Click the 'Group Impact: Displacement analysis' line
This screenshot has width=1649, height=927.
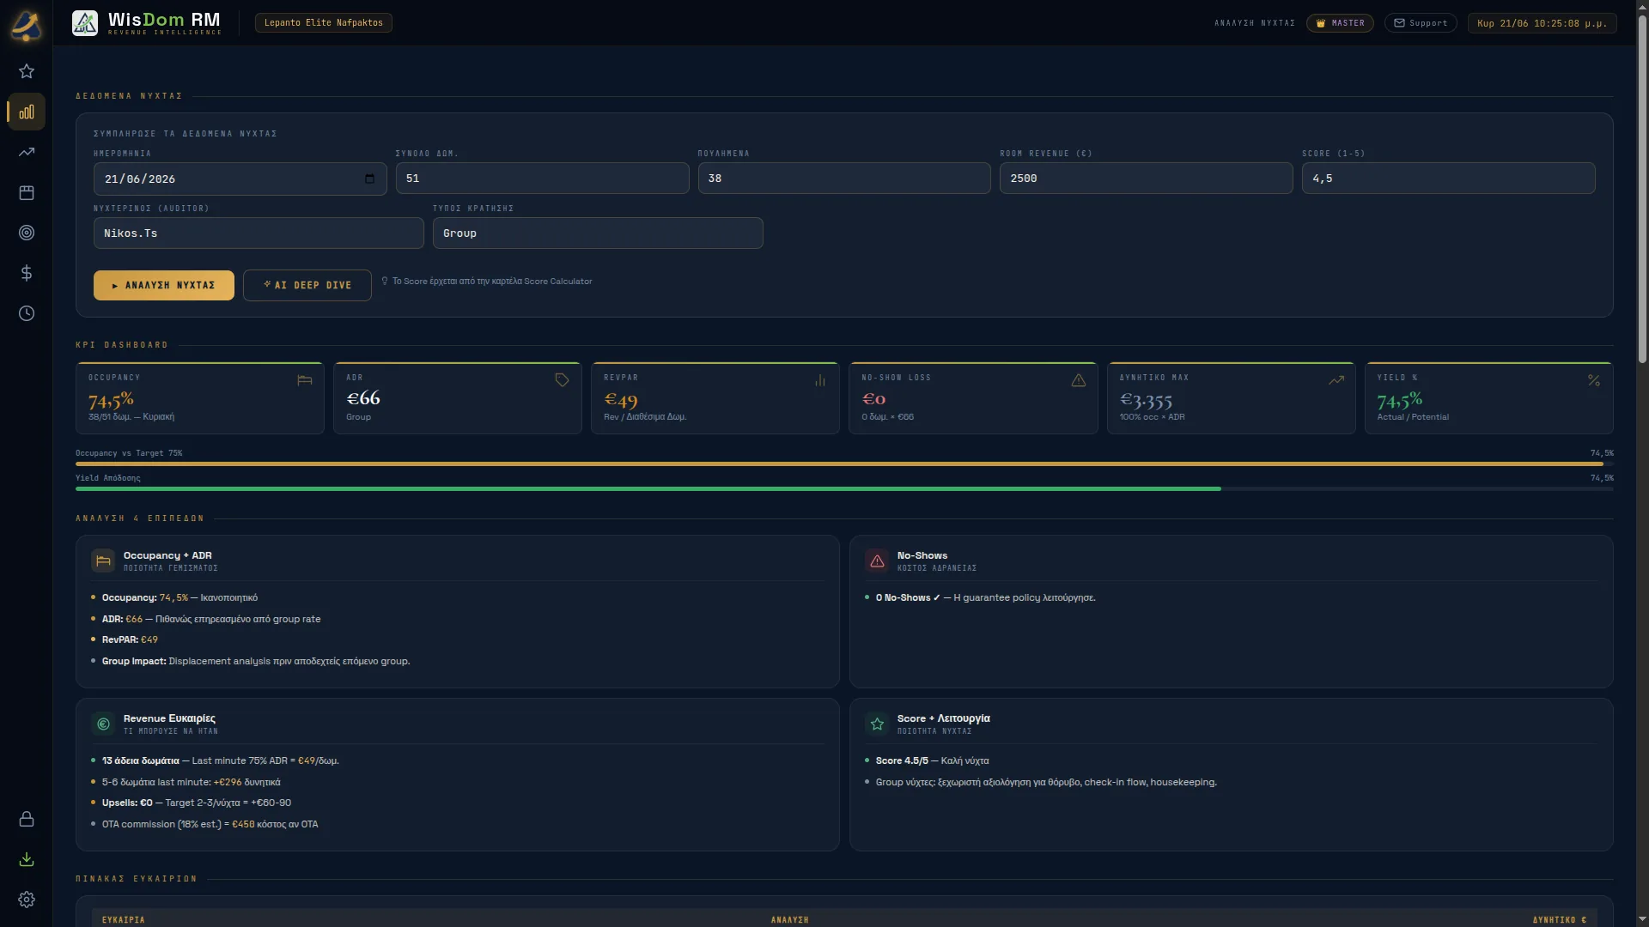[256, 661]
